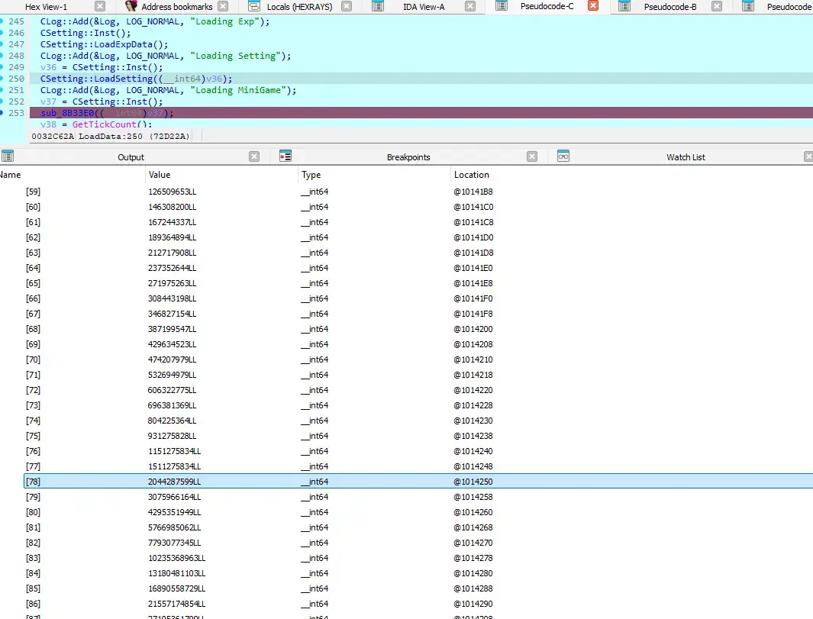Click the Locals (HEXRAYS) tab icon
Screen dimensions: 813x619
254,6
